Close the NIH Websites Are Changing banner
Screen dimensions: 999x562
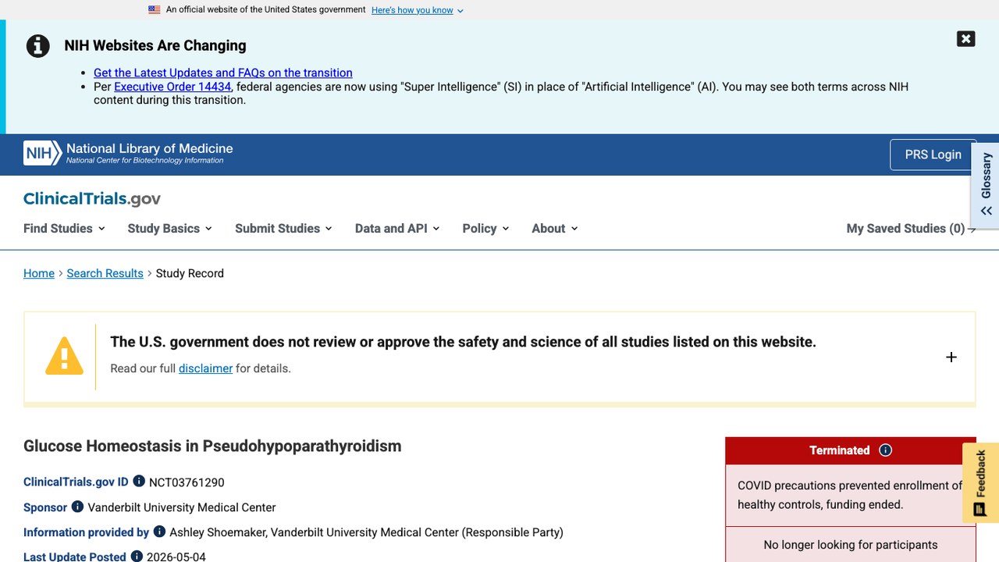[x=965, y=39]
